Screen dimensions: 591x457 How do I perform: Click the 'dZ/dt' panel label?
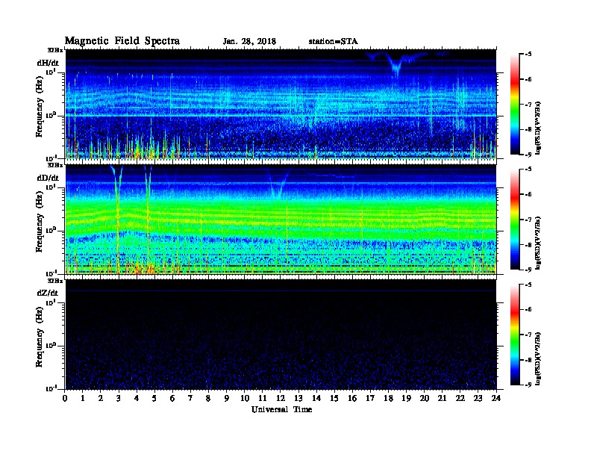pyautogui.click(x=48, y=293)
